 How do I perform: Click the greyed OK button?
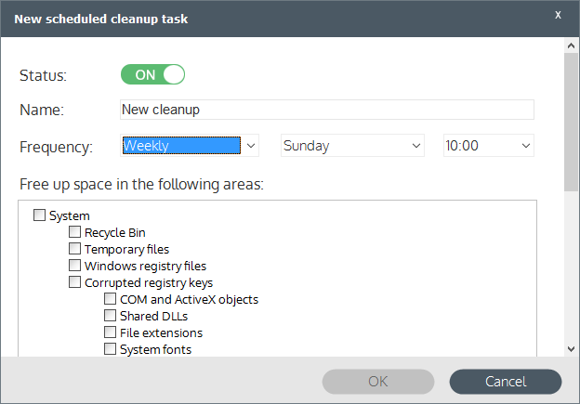coord(378,382)
